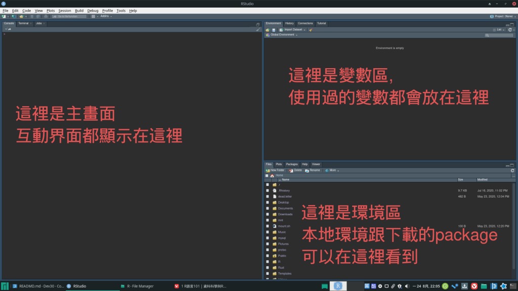Open the Session menu

(64, 11)
